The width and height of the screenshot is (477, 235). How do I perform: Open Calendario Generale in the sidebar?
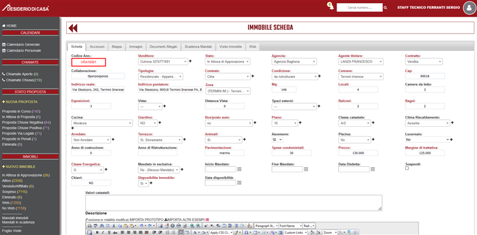click(21, 45)
